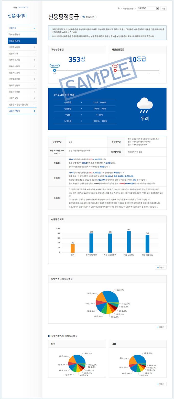
Task: Click the 전체 하위20% 745 bar
Action: point(147,244)
